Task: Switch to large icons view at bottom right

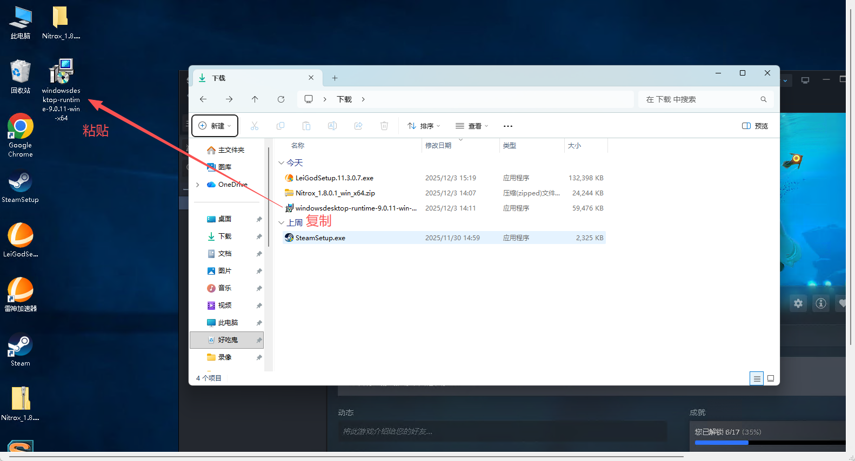Action: (771, 378)
